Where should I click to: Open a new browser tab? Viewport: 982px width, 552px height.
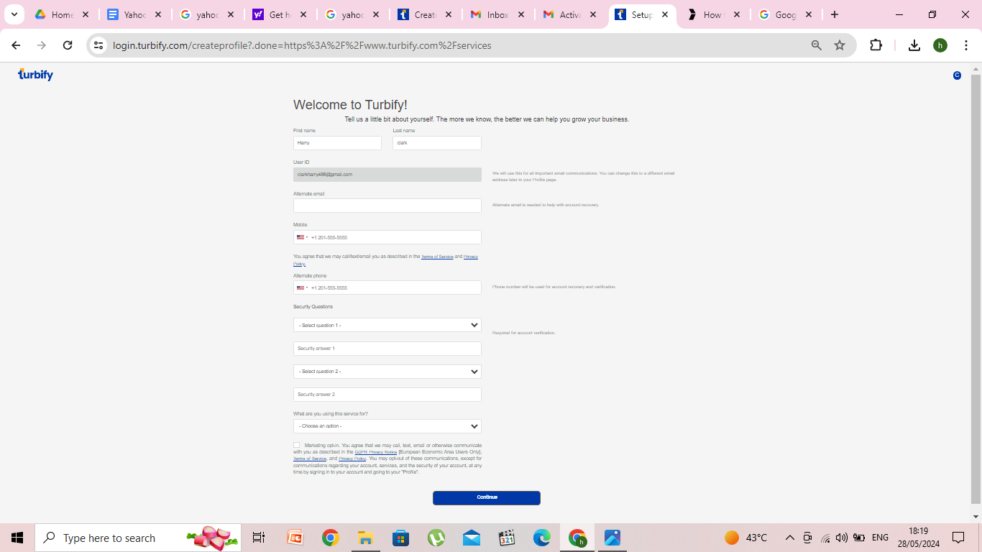[835, 14]
